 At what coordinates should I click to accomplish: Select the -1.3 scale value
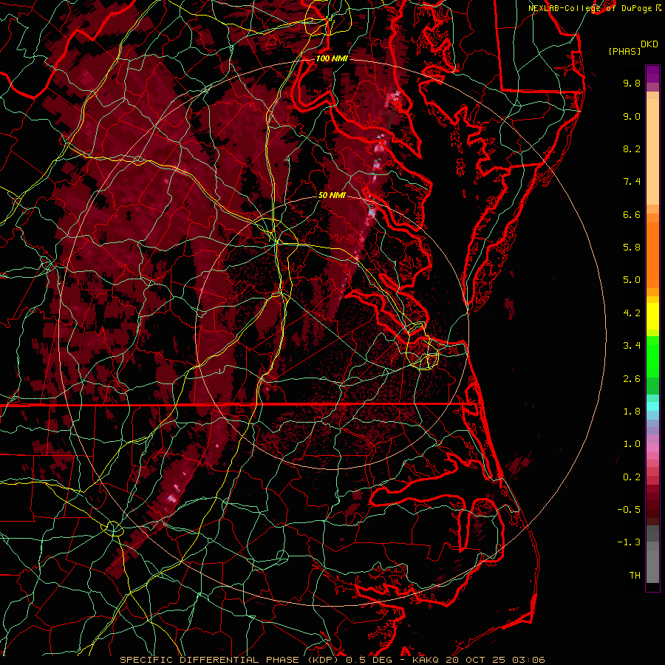point(629,542)
